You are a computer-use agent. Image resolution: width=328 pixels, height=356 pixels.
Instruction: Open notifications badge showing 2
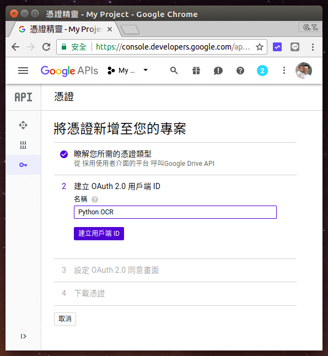click(x=262, y=71)
